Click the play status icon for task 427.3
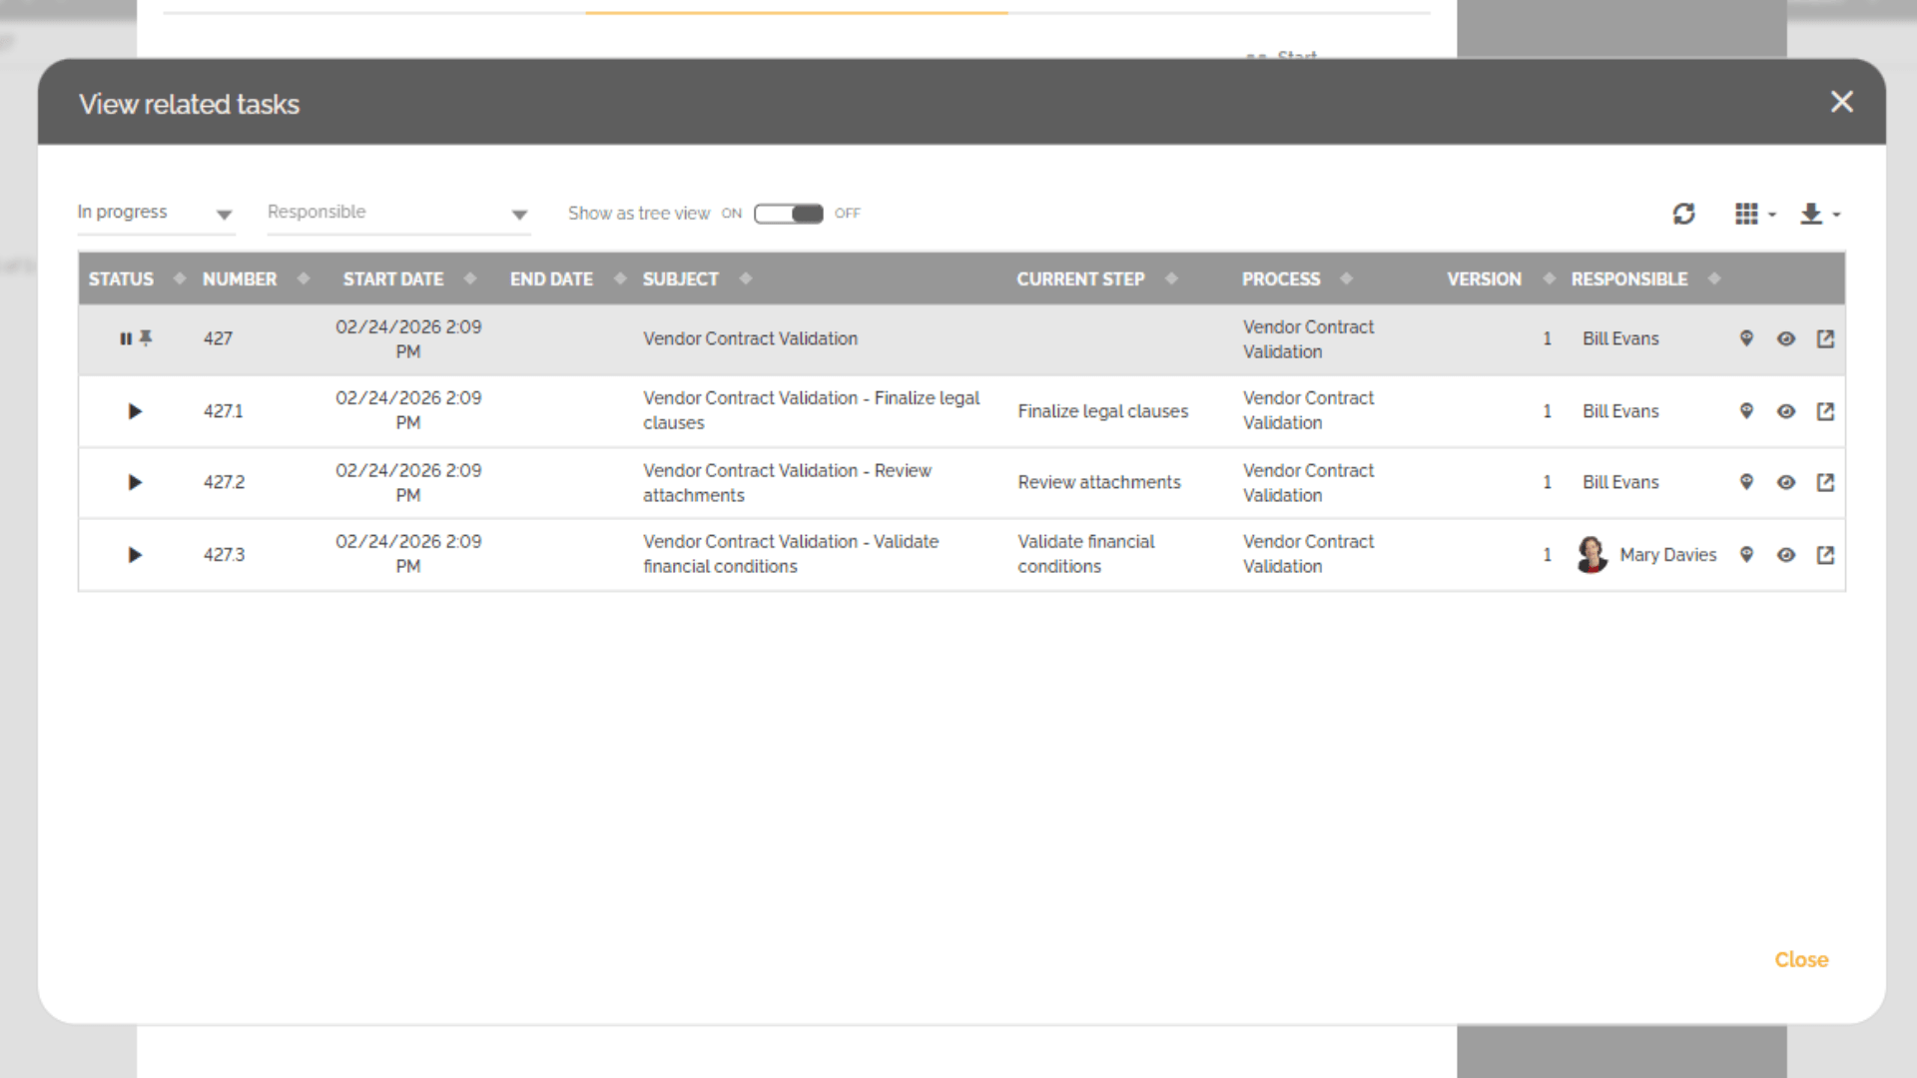 tap(135, 555)
